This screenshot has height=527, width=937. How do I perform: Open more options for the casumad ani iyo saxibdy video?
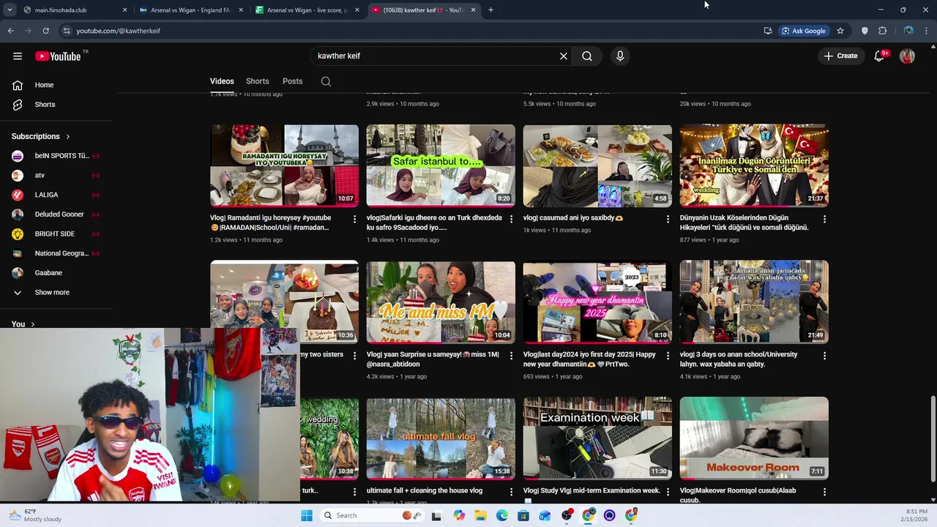pyautogui.click(x=668, y=219)
